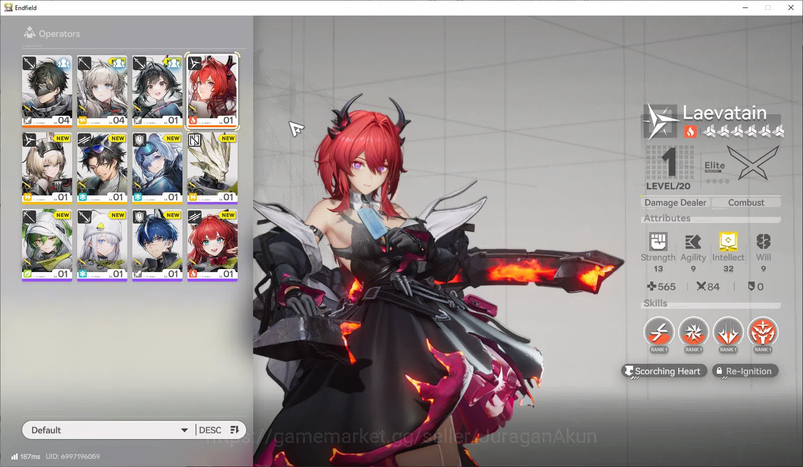Click the LEVEL/20 label
Viewport: 803px width, 467px height.
click(x=668, y=186)
